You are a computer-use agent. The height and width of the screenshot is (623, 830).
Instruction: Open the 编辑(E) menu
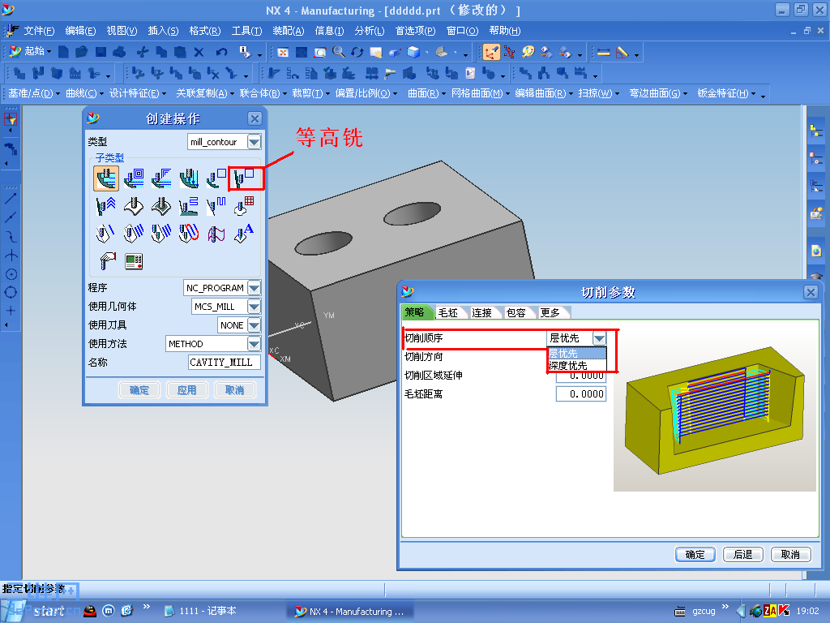(80, 31)
